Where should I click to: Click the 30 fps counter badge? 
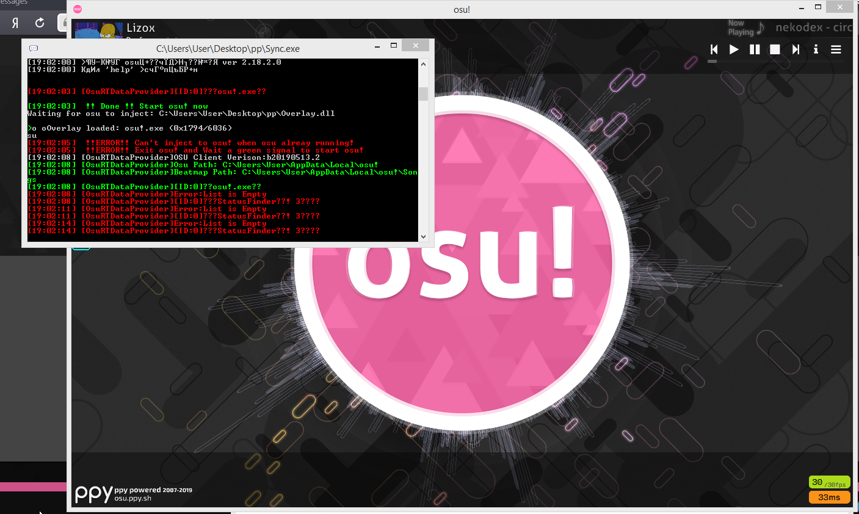pyautogui.click(x=829, y=482)
